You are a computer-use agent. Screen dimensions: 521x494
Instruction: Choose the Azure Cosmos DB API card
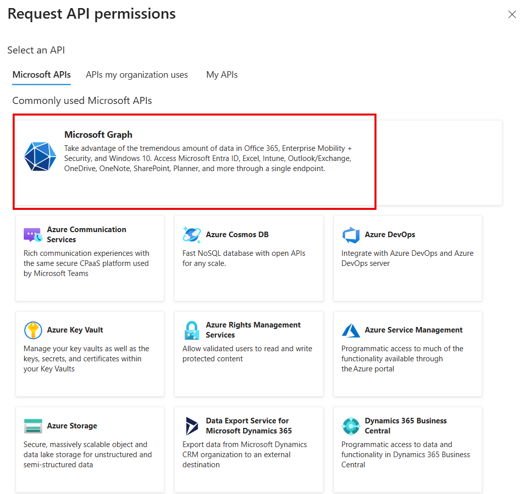[249, 257]
